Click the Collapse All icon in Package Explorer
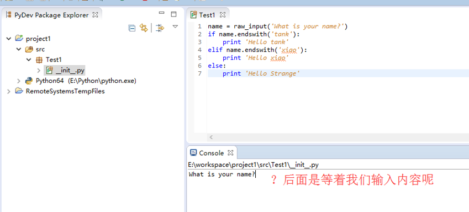This screenshot has width=469, height=212. point(131,28)
